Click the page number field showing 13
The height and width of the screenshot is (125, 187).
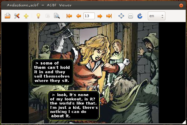89,16
